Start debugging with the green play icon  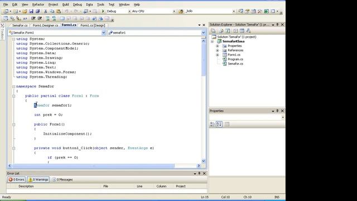(103, 11)
